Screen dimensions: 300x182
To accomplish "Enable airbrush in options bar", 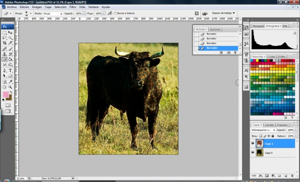I will (x=110, y=13).
